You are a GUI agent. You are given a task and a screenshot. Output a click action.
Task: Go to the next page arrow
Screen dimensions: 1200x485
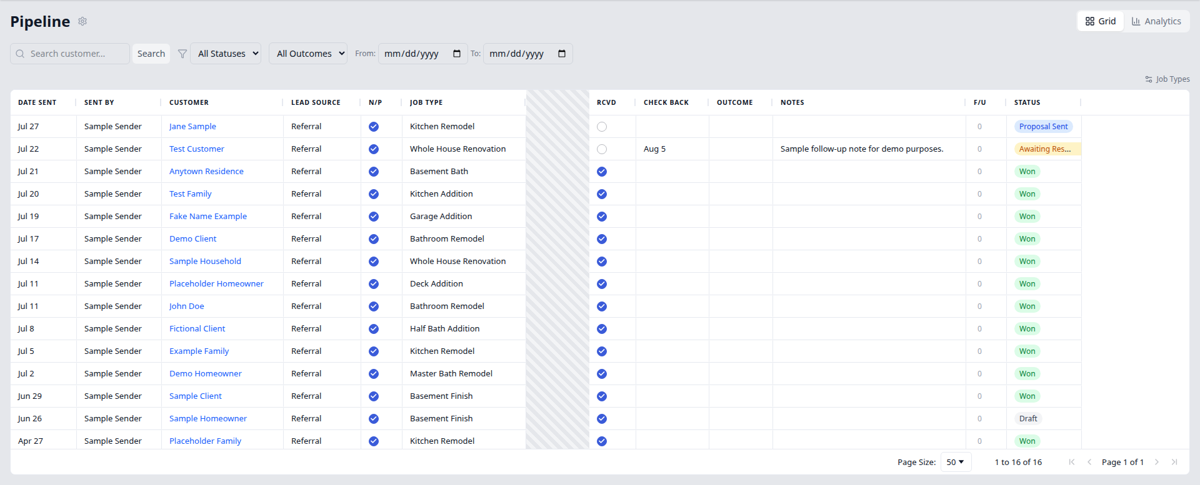pos(1157,462)
